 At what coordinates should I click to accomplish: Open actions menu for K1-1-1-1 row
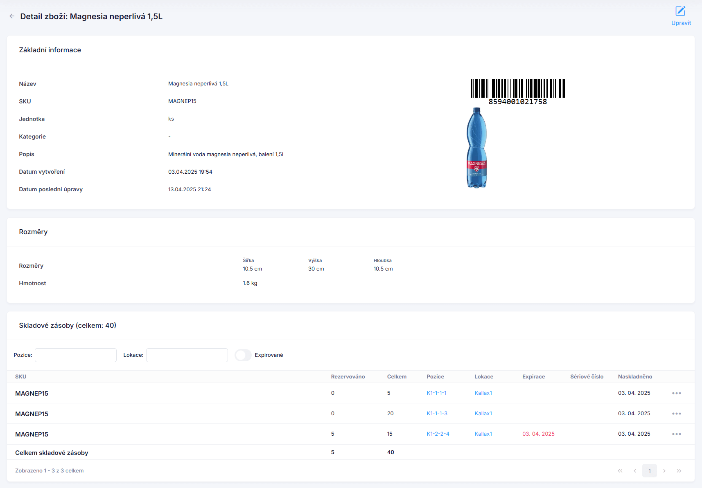677,393
